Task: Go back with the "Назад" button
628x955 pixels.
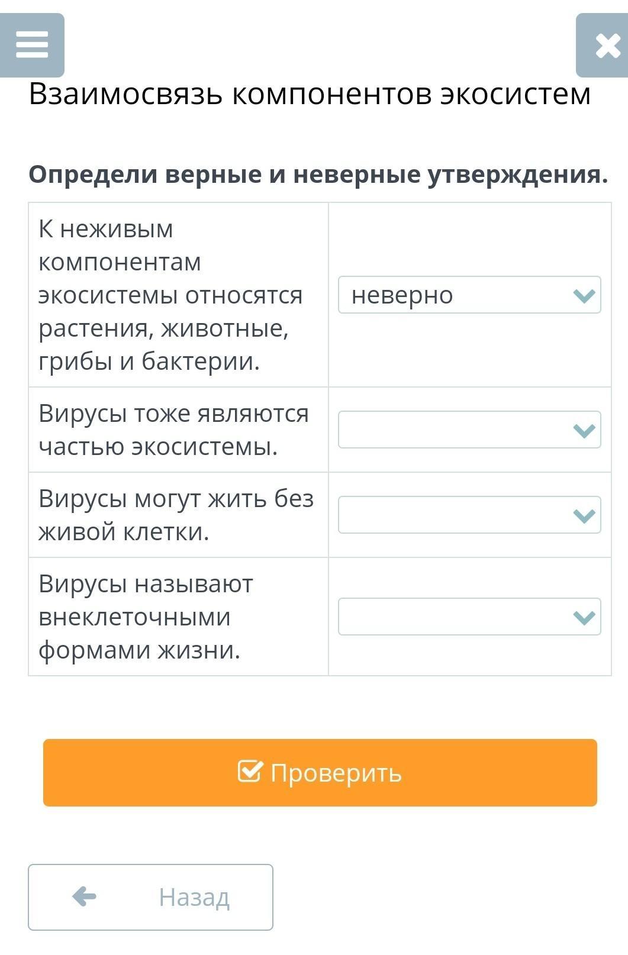Action: click(150, 897)
